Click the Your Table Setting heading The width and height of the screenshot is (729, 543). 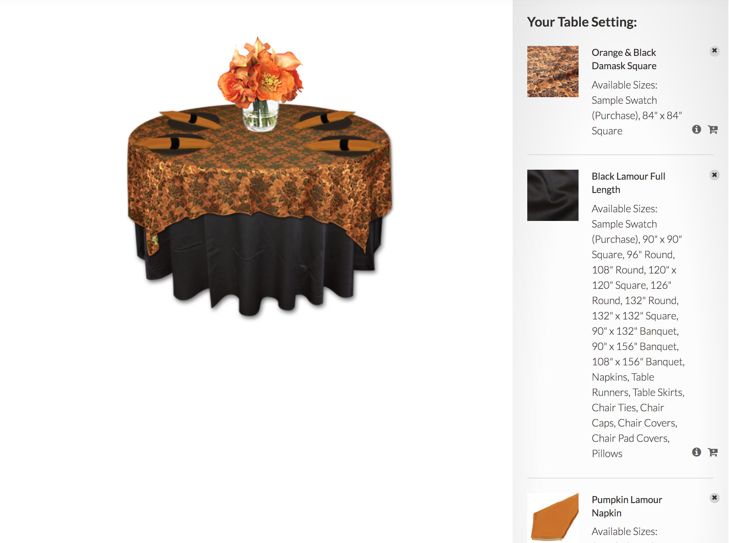(582, 22)
